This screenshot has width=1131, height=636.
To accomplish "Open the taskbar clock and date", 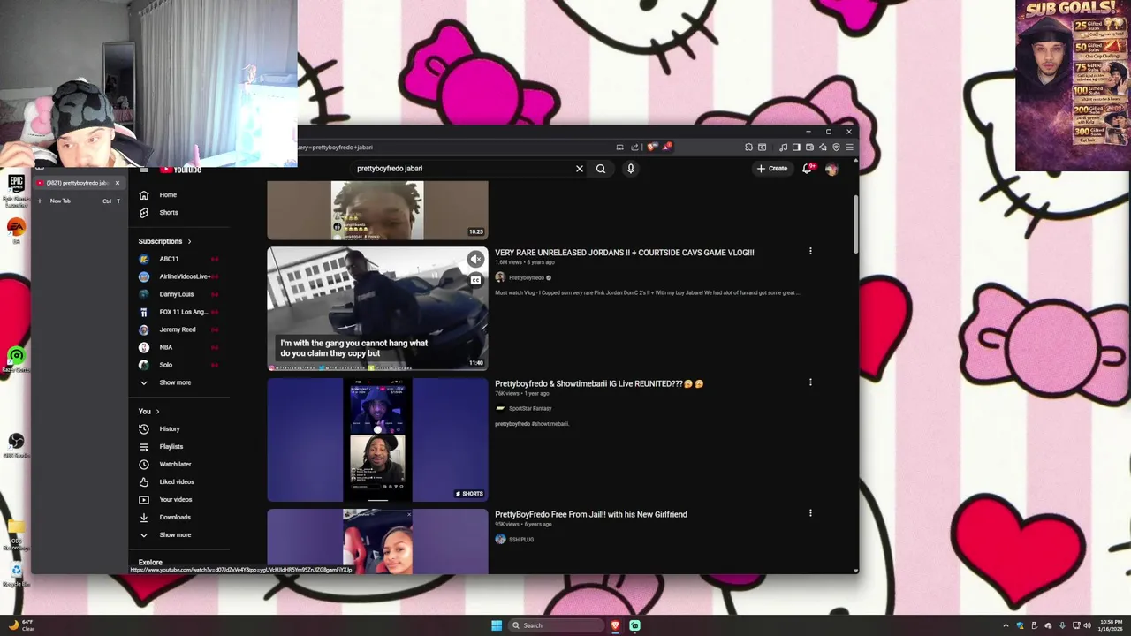I will [1110, 625].
